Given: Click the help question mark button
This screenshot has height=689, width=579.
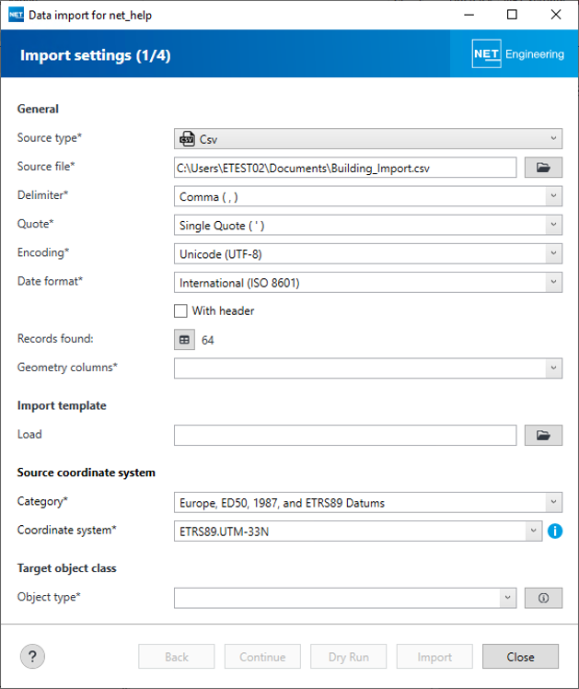Looking at the screenshot, I should [x=32, y=656].
